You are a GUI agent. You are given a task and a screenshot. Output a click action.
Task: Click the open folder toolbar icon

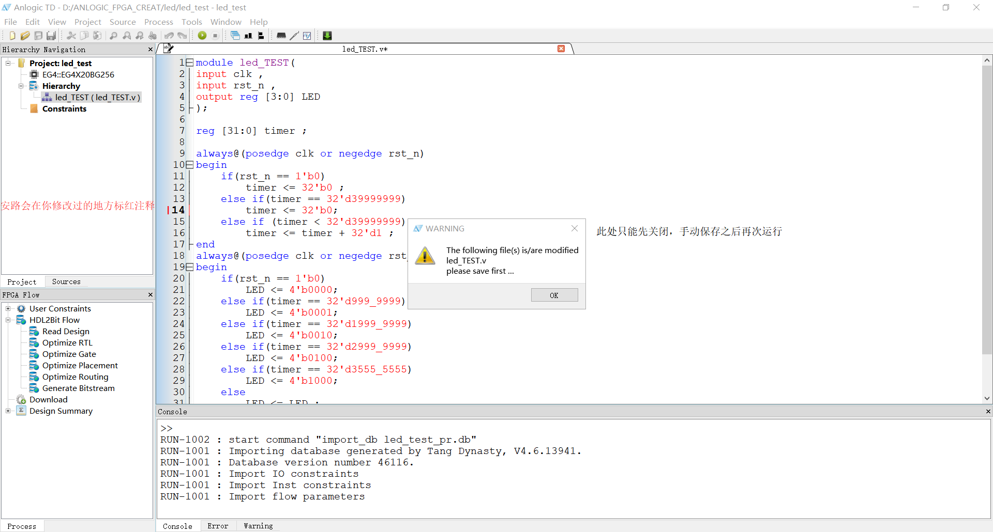click(25, 36)
